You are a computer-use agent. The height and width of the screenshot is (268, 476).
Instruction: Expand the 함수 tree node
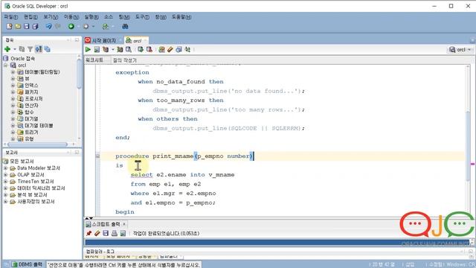tap(13, 112)
